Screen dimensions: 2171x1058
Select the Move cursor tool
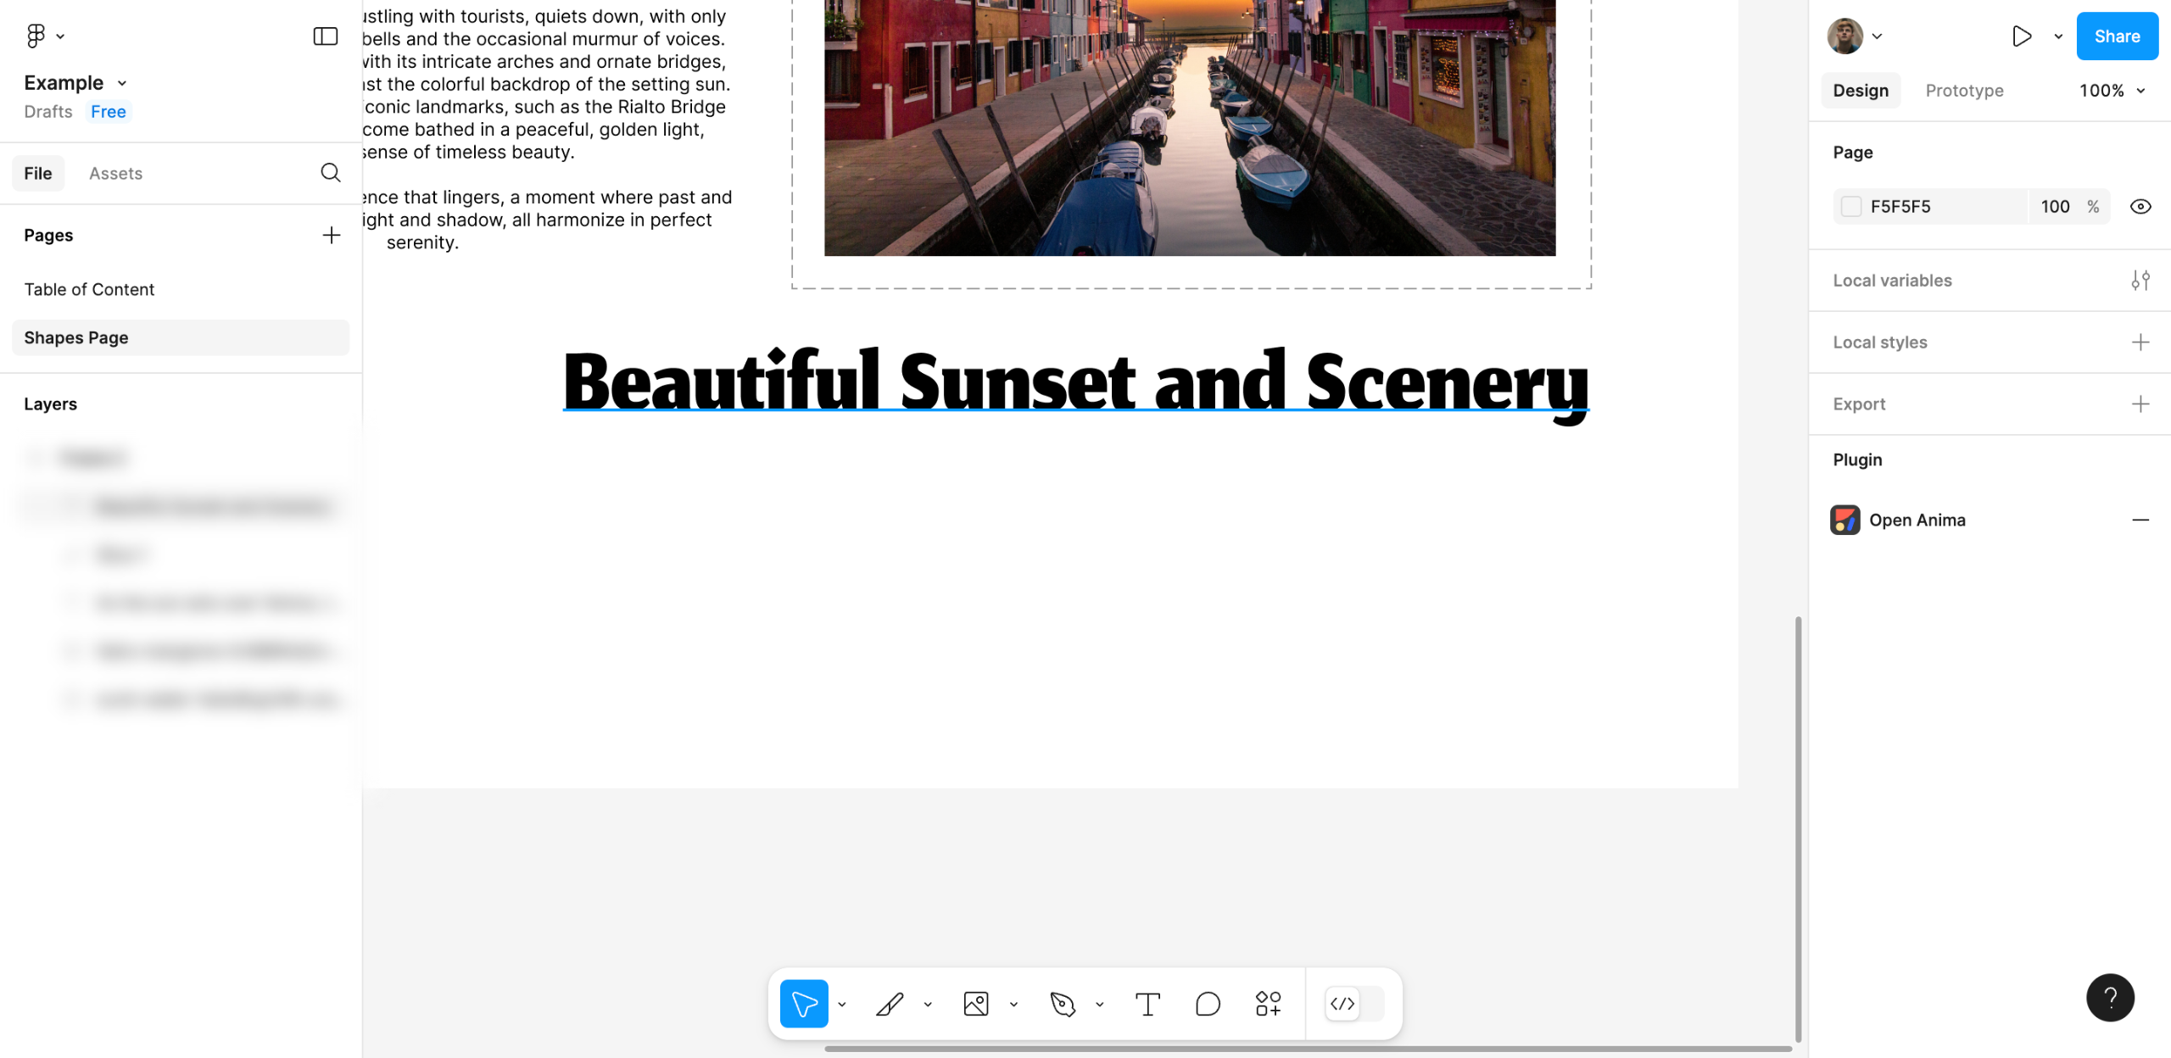coord(803,1004)
